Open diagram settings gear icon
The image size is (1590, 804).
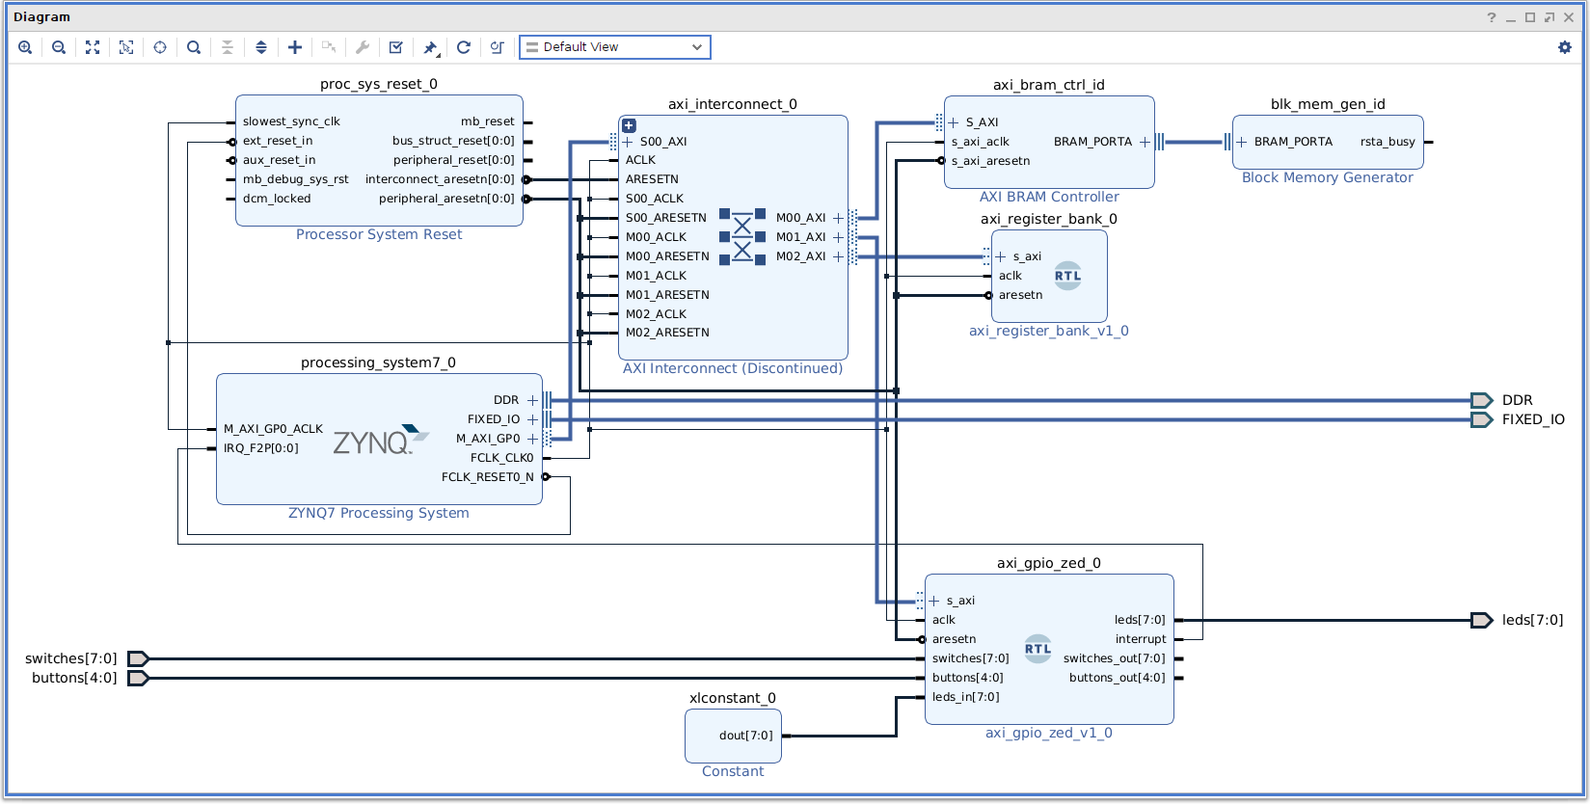pos(1564,47)
